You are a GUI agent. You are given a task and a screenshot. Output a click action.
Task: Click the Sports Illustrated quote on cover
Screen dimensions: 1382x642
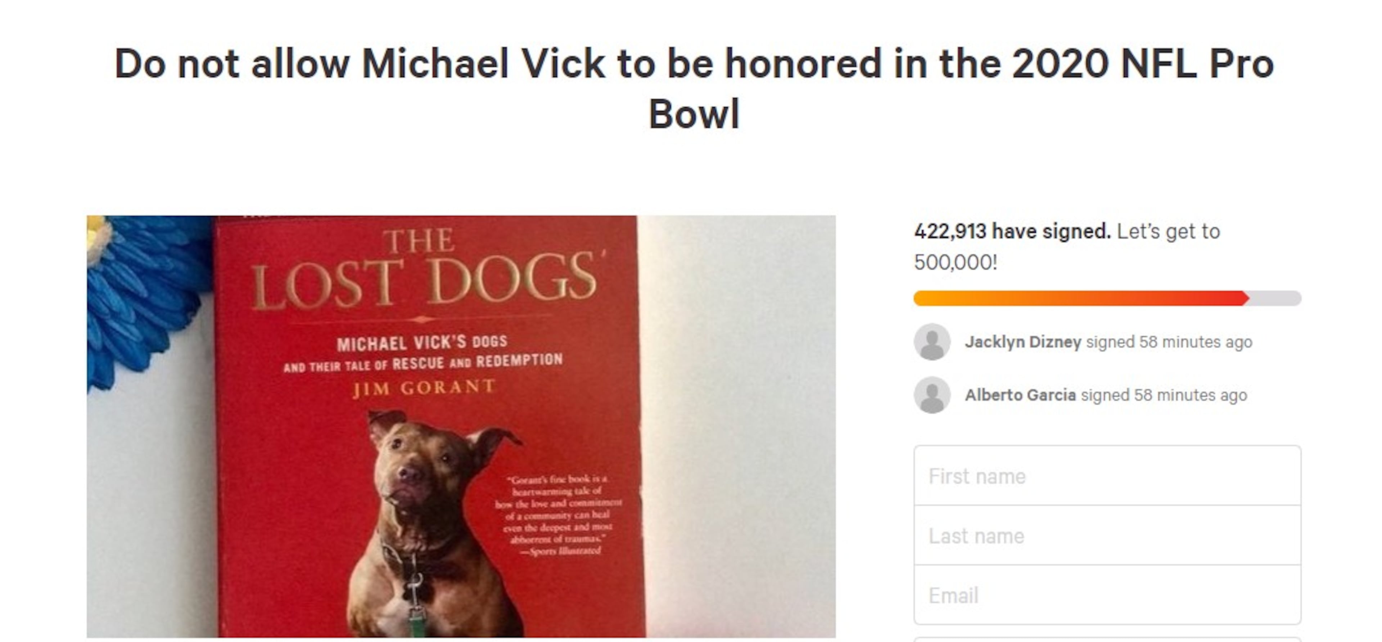tap(558, 514)
